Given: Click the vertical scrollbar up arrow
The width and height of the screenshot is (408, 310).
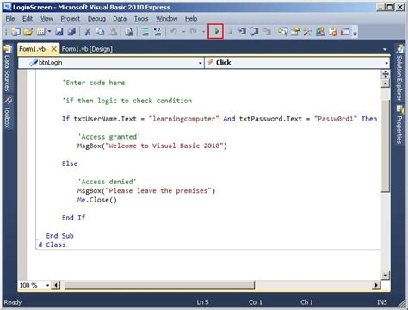Looking at the screenshot, I should [386, 84].
